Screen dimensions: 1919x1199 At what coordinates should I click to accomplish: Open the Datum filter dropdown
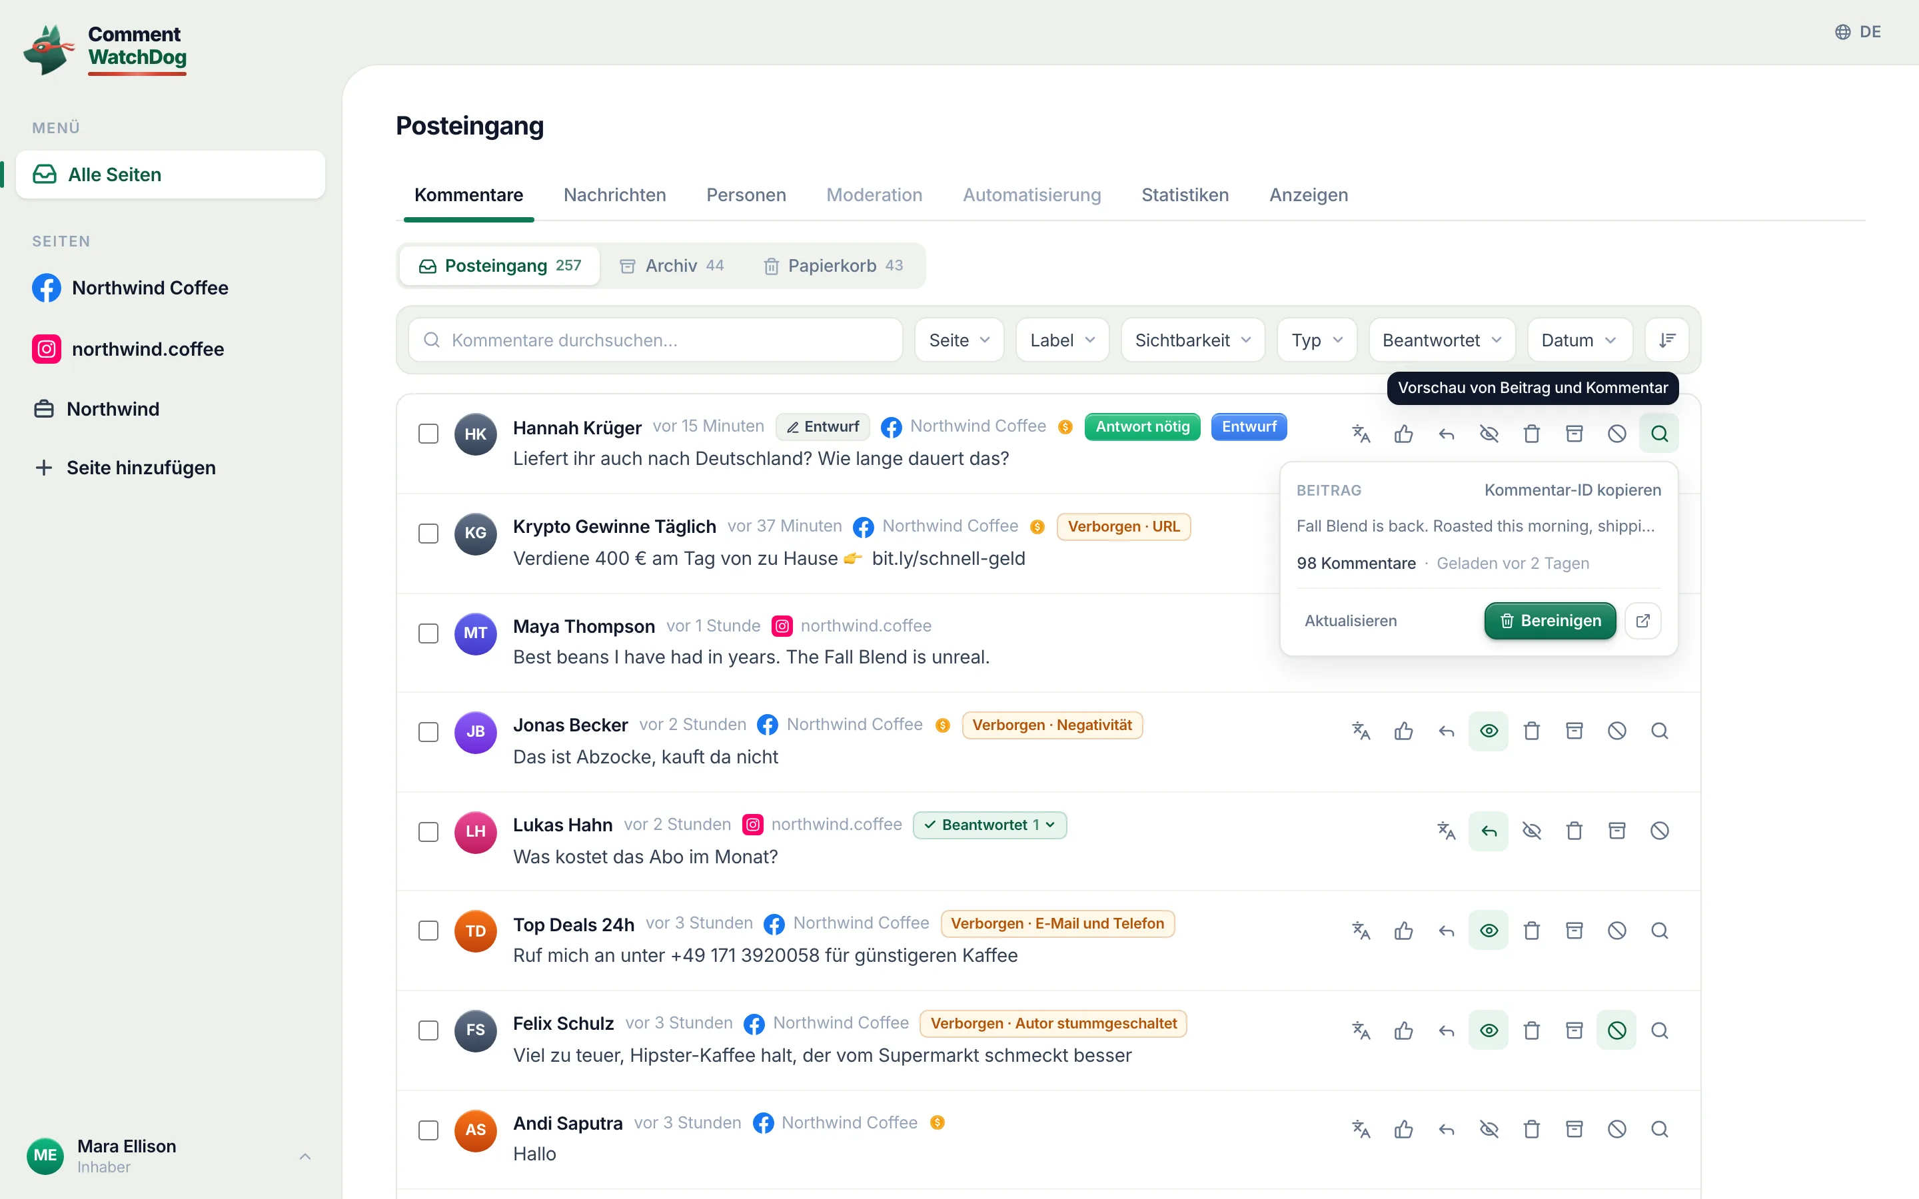(1580, 340)
